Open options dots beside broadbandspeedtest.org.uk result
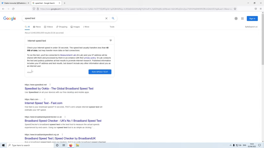This screenshot has height=148, width=264. [62, 134]
